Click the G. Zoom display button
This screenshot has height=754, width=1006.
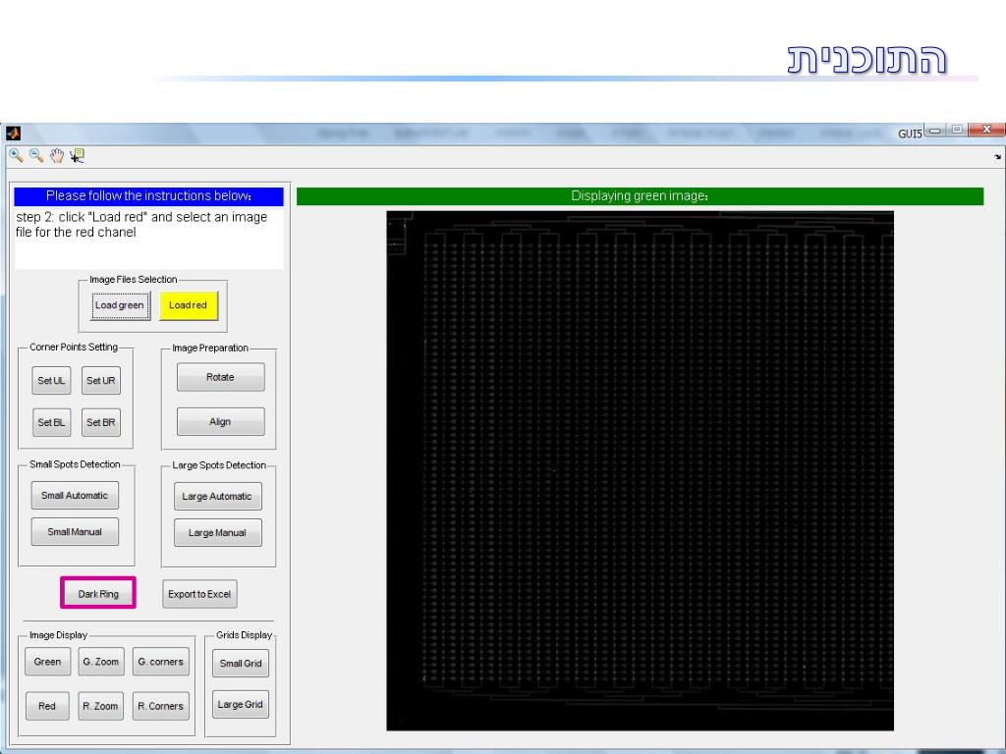click(101, 662)
